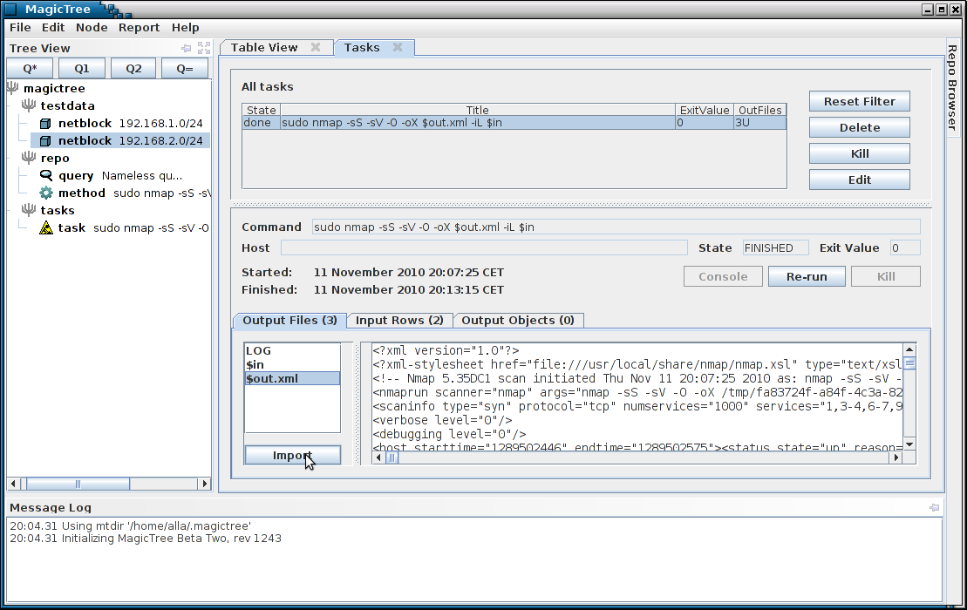967x610 pixels.
Task: Click the Re-run button
Action: coord(807,276)
